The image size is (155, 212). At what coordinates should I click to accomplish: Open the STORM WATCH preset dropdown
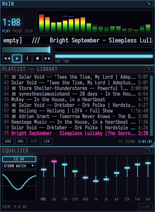[19, 166]
